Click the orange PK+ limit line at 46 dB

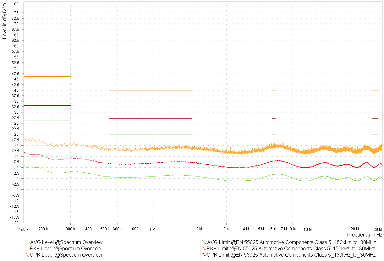[x=47, y=77]
